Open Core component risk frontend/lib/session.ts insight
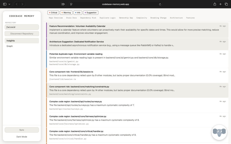231x144 pixels. [x=137, y=75]
